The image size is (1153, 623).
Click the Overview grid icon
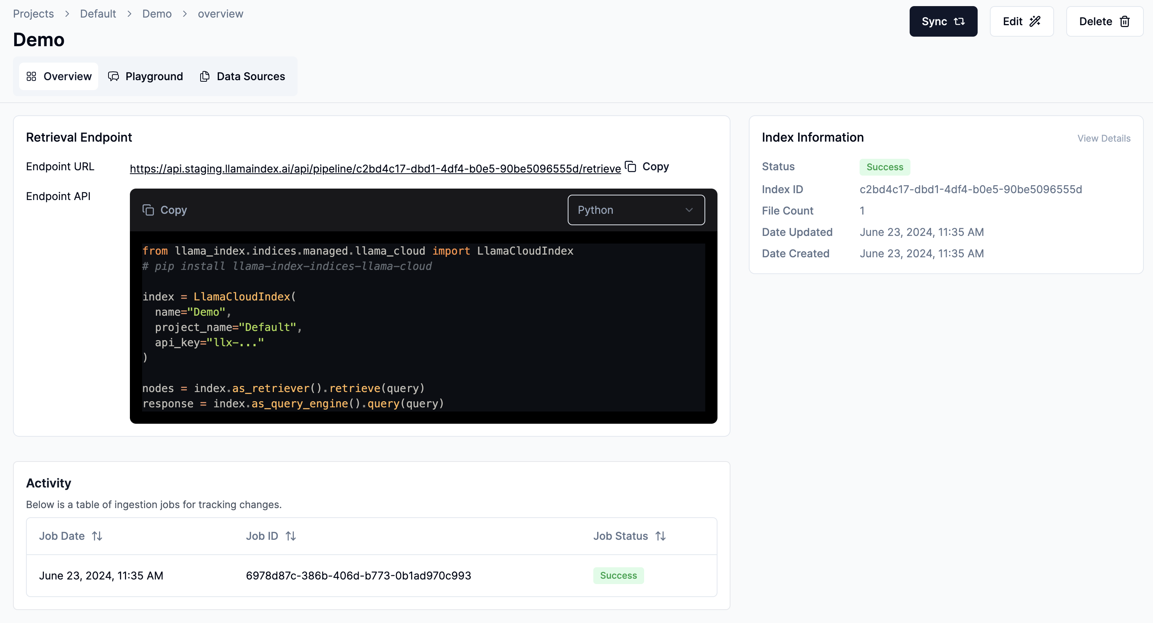click(31, 76)
